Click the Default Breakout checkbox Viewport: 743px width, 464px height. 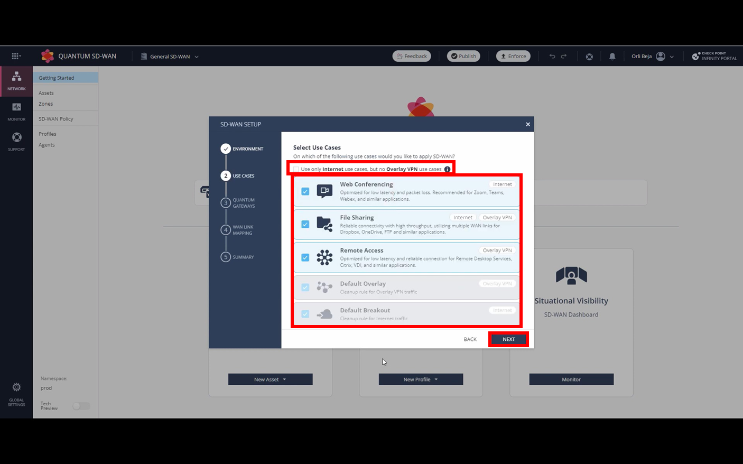(x=305, y=314)
